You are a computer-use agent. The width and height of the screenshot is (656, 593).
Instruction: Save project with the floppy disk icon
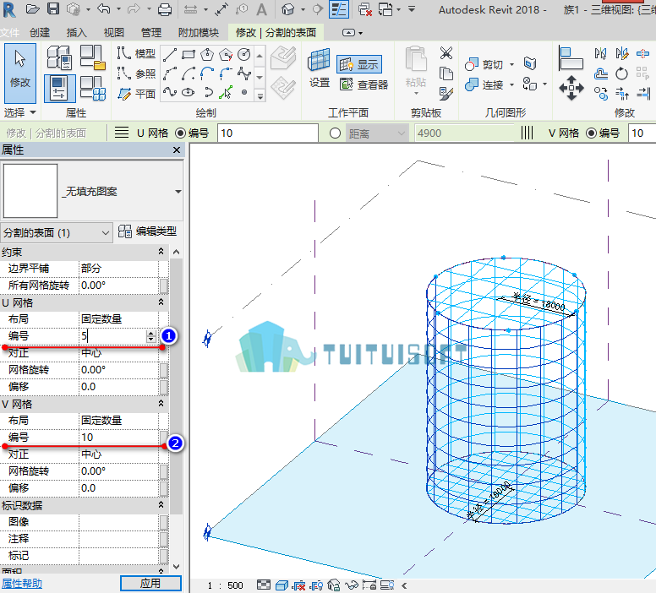click(x=52, y=9)
